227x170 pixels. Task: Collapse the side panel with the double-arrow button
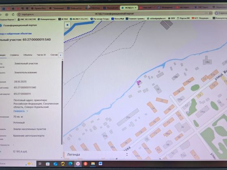pos(67,25)
